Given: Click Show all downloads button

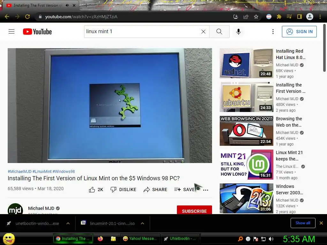Looking at the screenshot, I should tap(303, 223).
